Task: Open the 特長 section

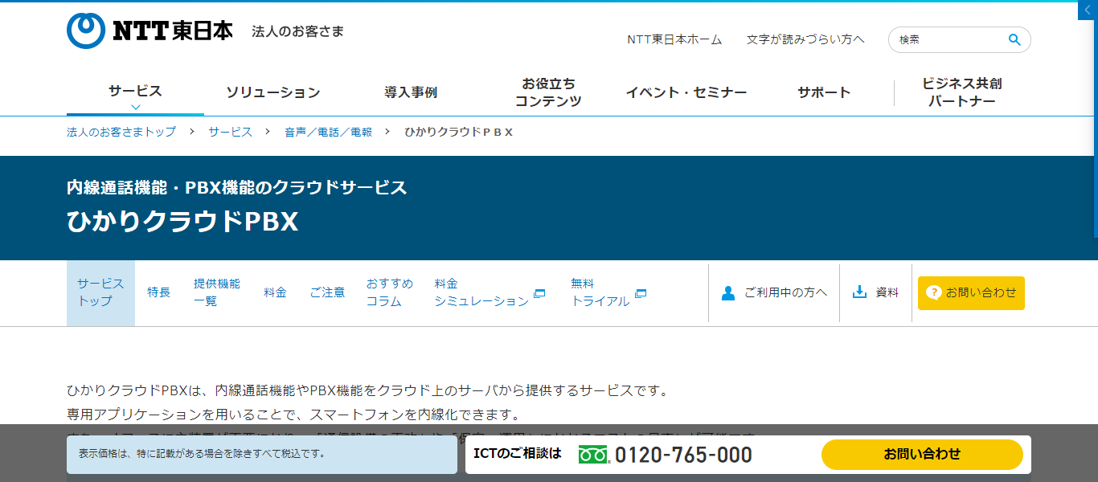Action: 158,292
